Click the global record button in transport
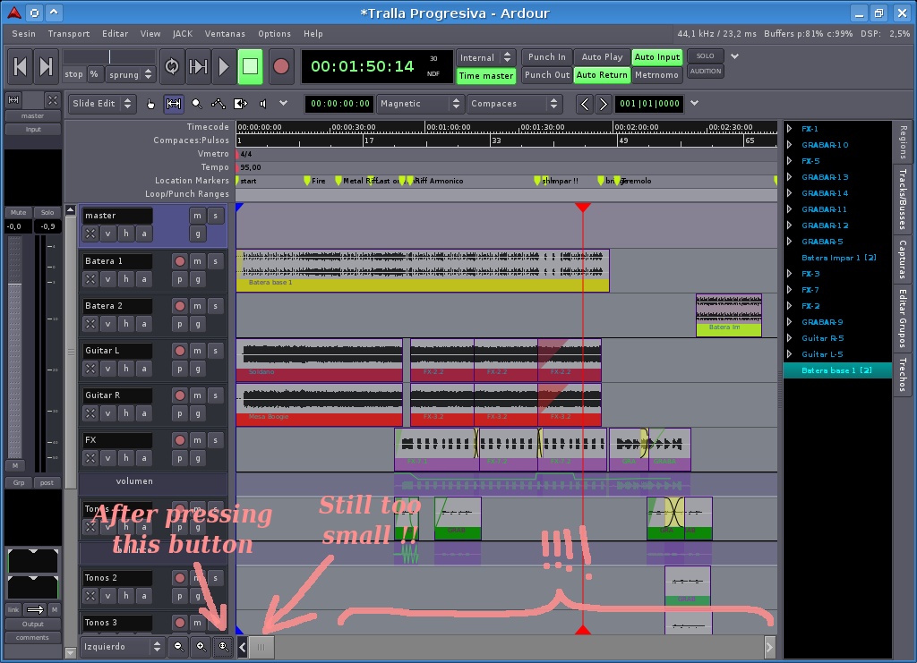 [x=281, y=66]
